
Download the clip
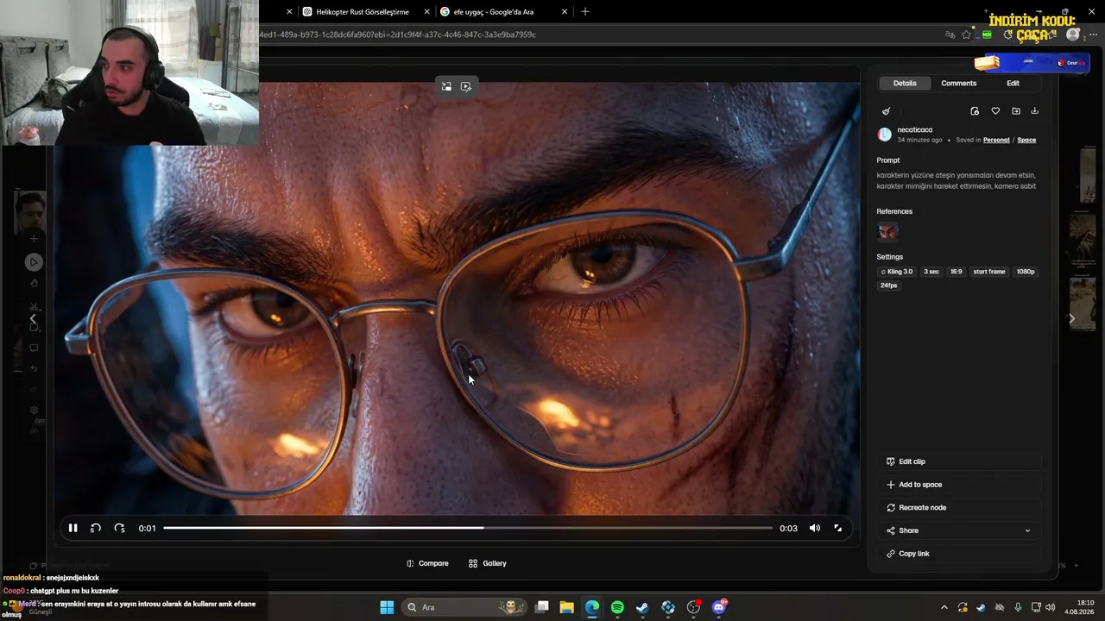click(x=1035, y=111)
